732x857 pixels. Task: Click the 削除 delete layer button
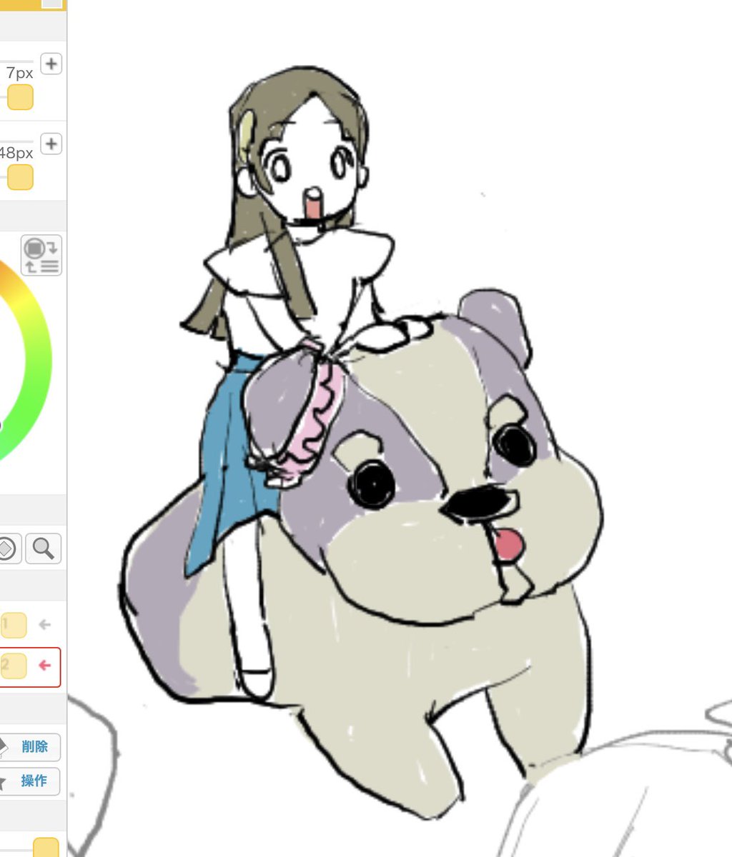point(30,747)
